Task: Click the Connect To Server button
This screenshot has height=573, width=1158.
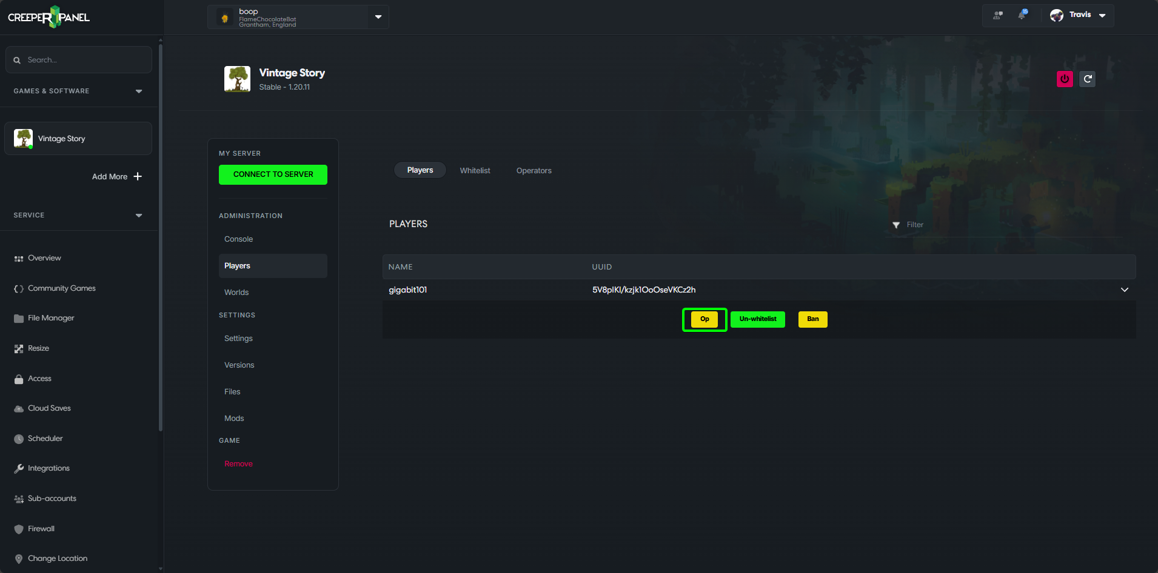Action: point(273,174)
